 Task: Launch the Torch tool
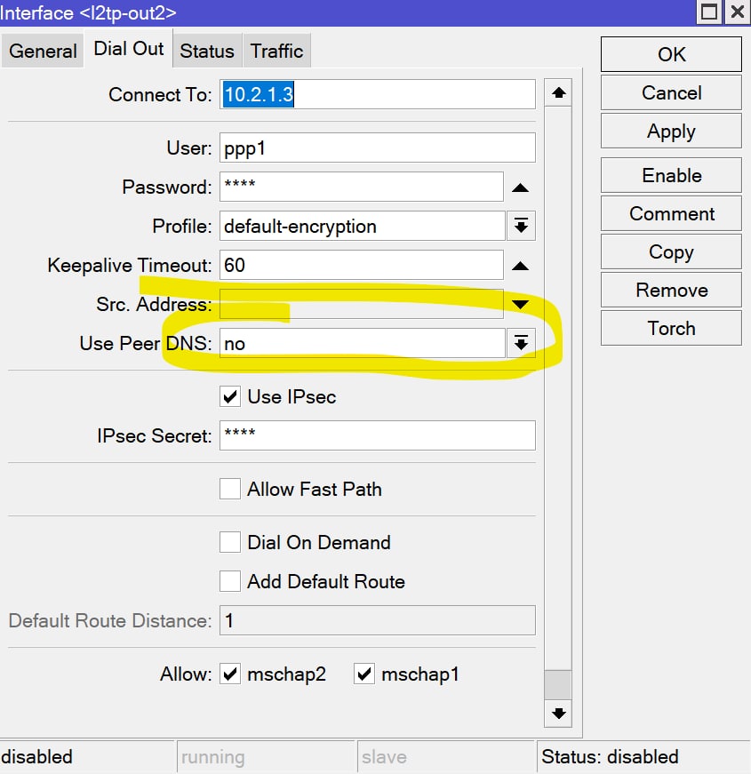click(671, 328)
